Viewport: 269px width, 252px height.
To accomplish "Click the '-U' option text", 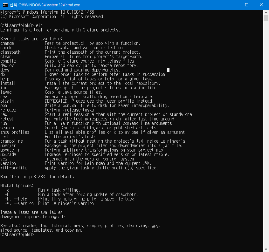I will click(7, 194).
